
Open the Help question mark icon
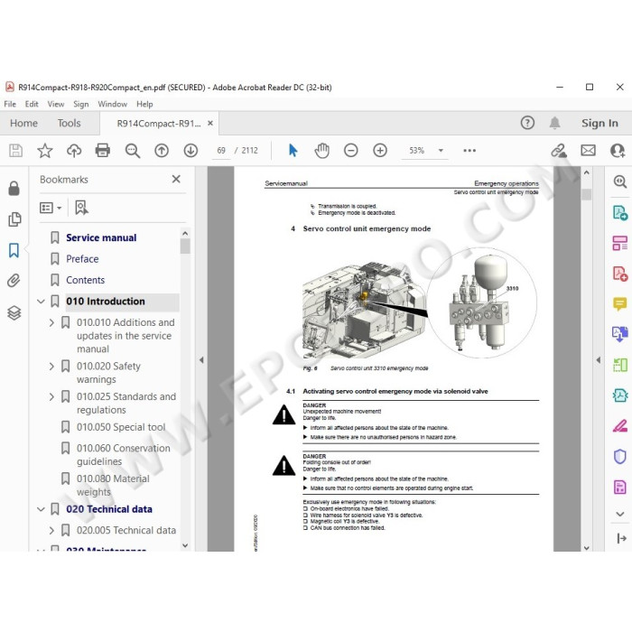point(527,123)
